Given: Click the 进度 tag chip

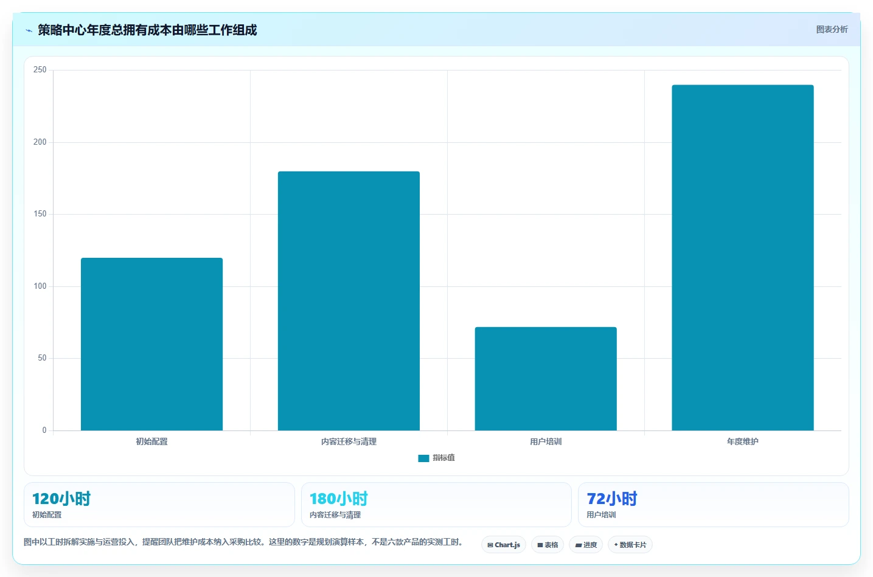Looking at the screenshot, I should click(x=586, y=545).
